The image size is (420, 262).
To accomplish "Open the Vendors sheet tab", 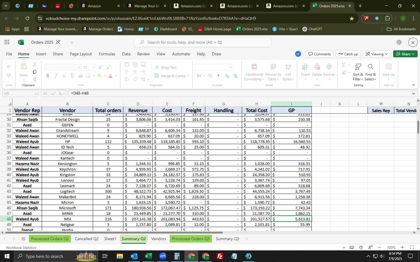I will coord(159,239).
